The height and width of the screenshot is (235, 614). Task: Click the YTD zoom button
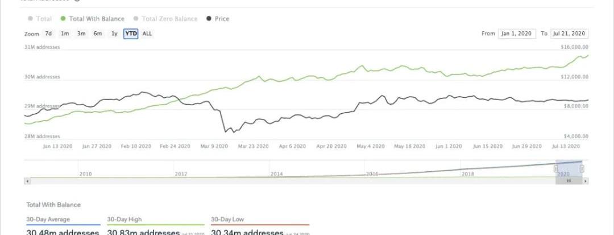(131, 34)
